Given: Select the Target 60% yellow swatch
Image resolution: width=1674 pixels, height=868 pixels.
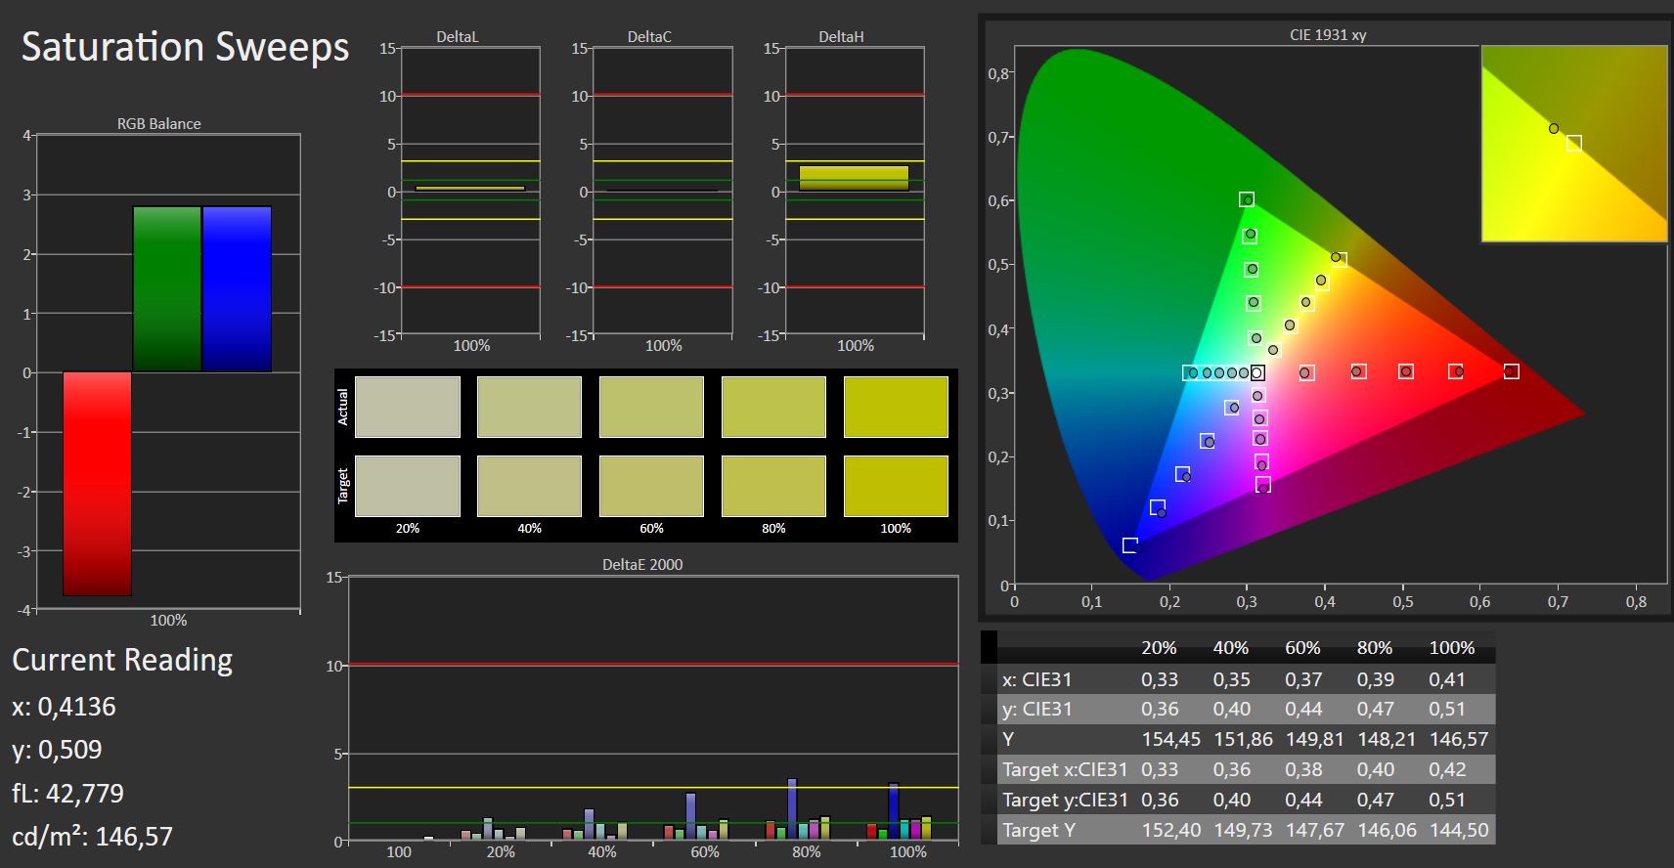Looking at the screenshot, I should (x=651, y=486).
